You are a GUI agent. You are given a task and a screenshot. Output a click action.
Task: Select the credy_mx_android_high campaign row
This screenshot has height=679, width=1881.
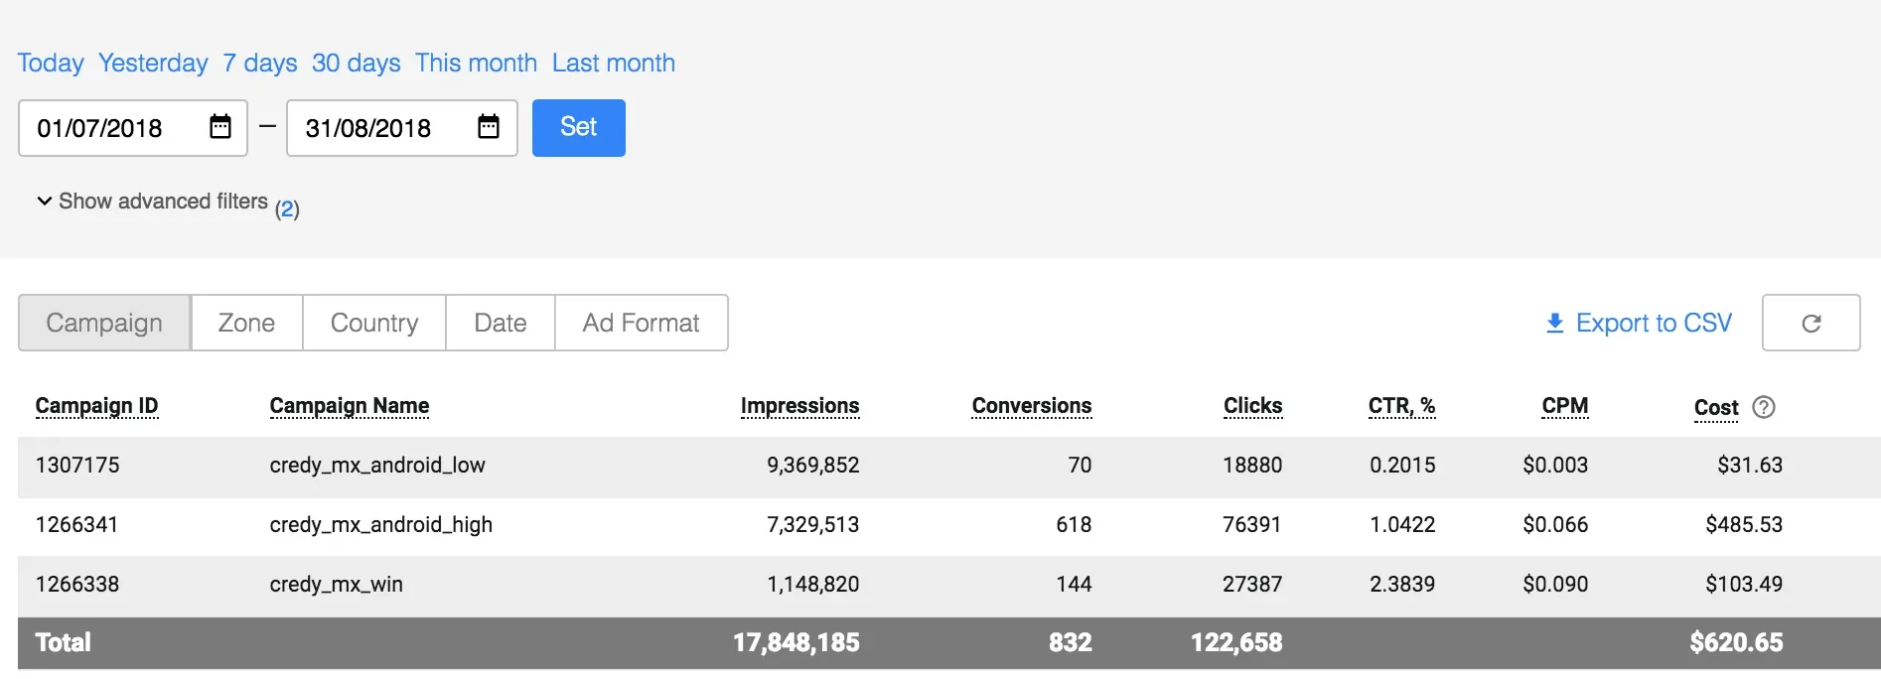click(380, 525)
